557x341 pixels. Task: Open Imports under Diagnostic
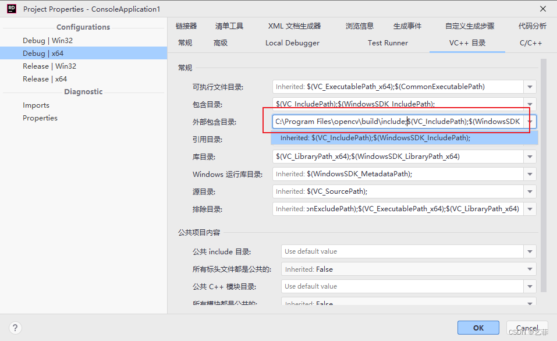tap(36, 105)
